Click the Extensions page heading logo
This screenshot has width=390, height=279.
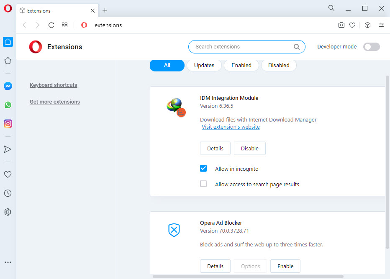pyautogui.click(x=36, y=47)
